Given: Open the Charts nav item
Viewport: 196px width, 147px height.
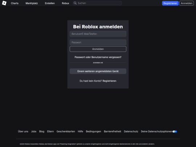Looking at the screenshot, I should click(x=15, y=3).
